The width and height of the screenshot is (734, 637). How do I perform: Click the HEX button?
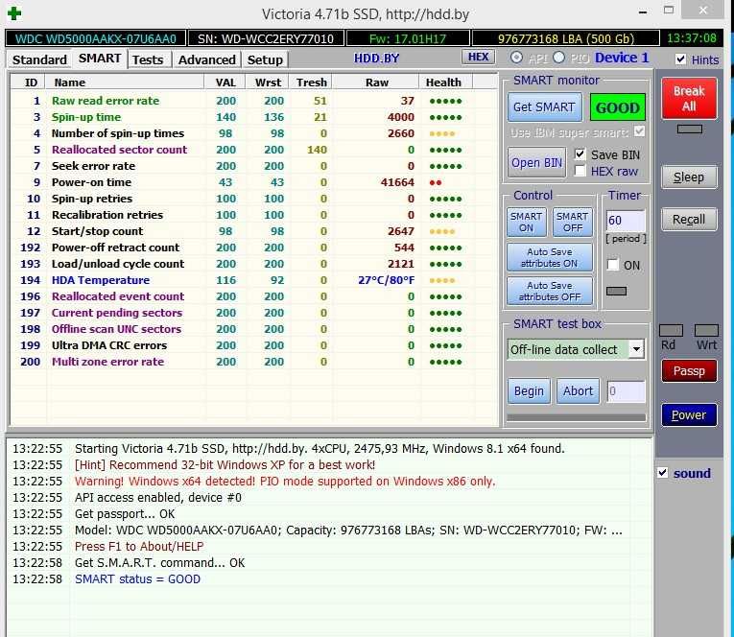(479, 58)
